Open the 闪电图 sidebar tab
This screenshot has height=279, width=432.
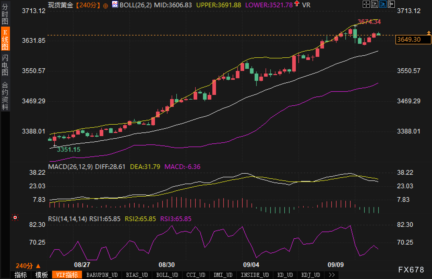[x=5, y=65]
